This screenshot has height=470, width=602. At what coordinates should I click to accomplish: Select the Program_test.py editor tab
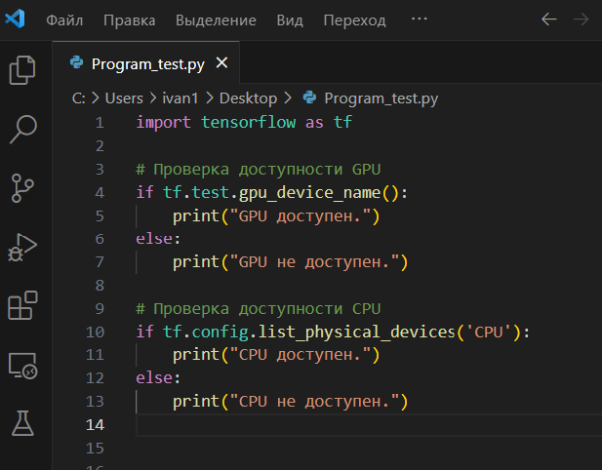146,64
